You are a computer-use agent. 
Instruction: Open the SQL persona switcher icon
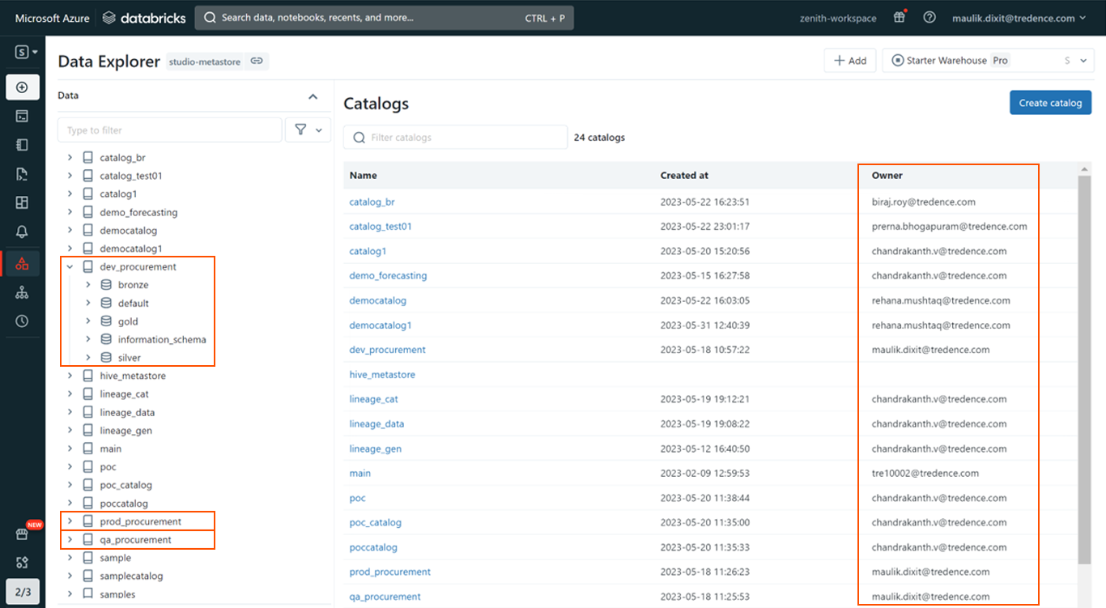pyautogui.click(x=26, y=52)
